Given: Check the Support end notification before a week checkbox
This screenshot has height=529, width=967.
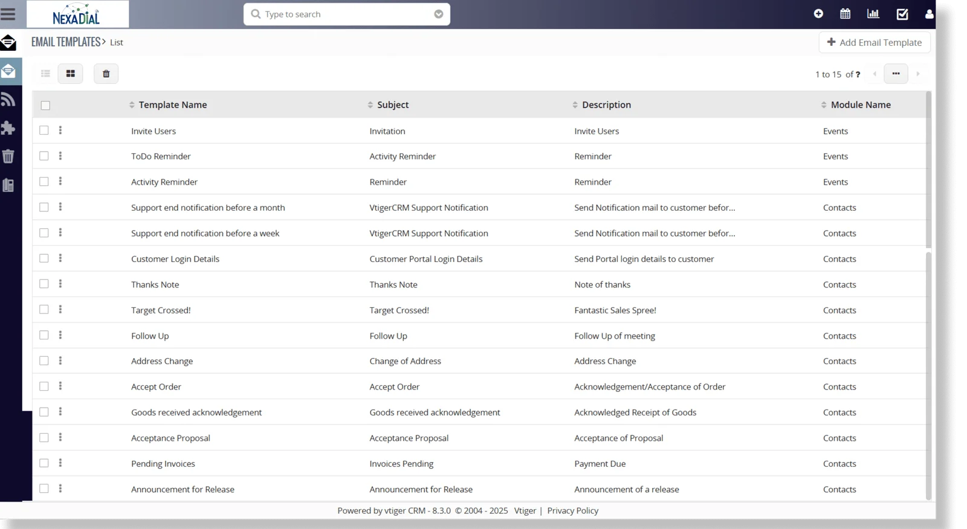Looking at the screenshot, I should (44, 232).
